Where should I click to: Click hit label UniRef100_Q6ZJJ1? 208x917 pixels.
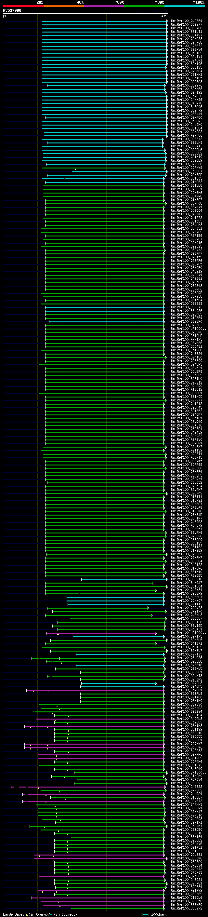coord(186,114)
